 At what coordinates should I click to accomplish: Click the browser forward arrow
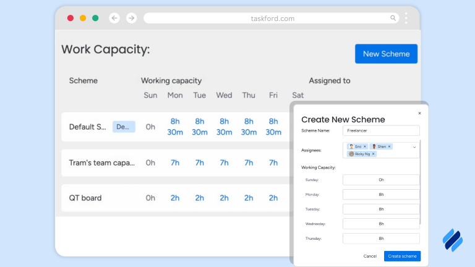tap(132, 18)
